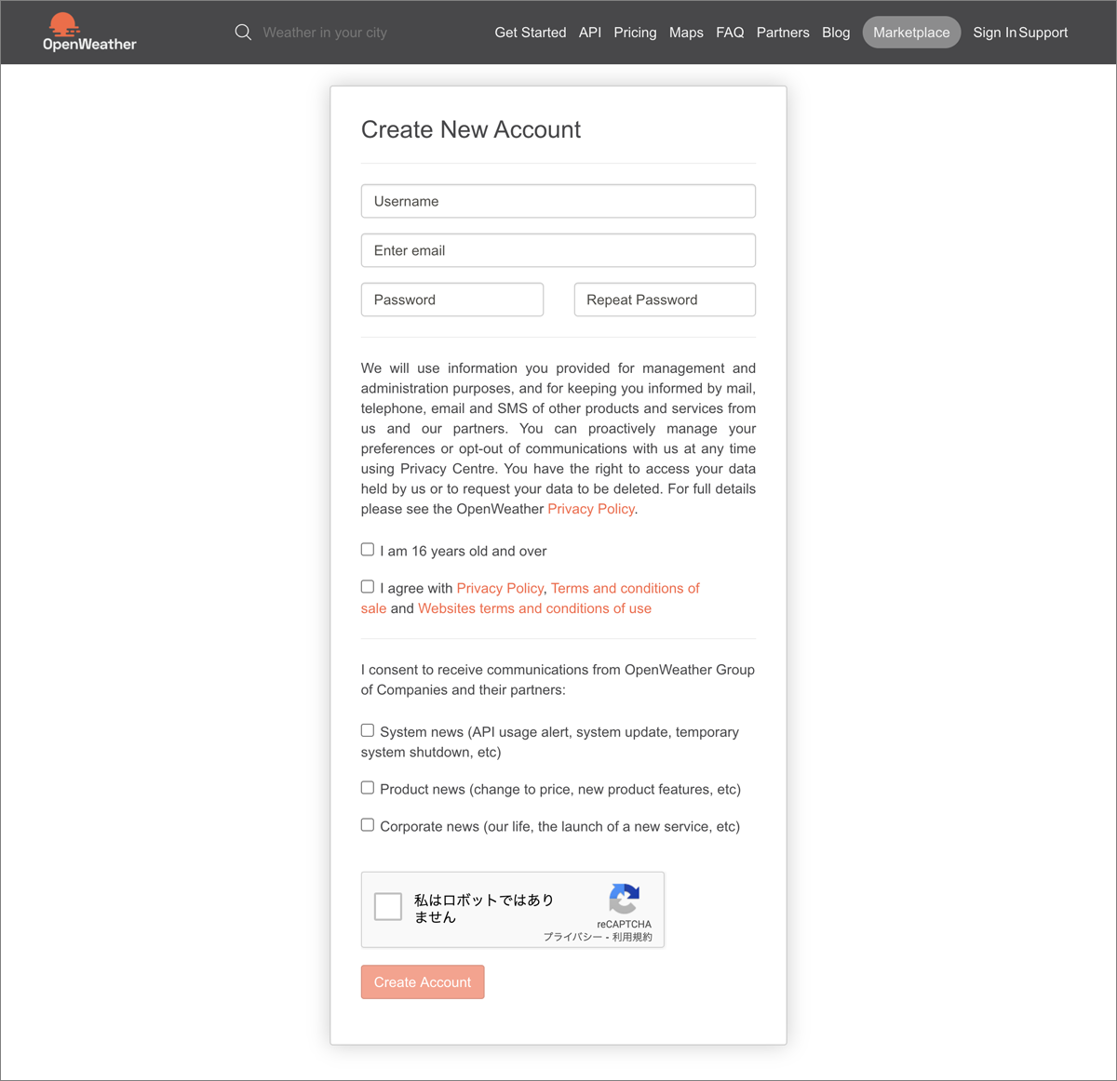The height and width of the screenshot is (1081, 1117).
Task: Enable Corporate news communications checkbox
Action: point(368,825)
